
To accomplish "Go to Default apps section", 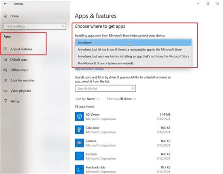I will click(x=19, y=59).
